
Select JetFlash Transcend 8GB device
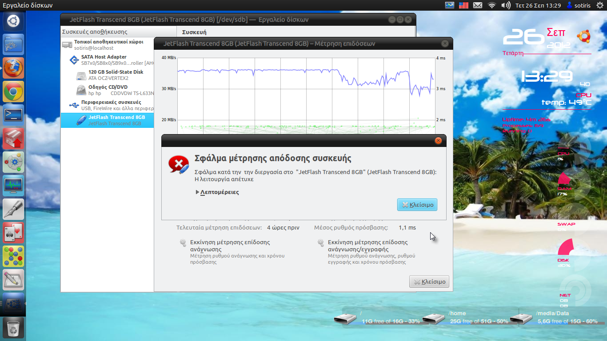(x=116, y=120)
